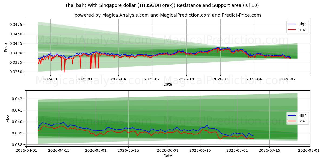
Task: Click the 2026-01 x-axis tick label
Action: [220, 79]
